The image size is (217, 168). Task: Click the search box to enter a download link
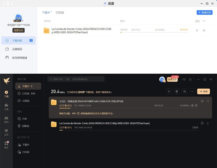[76, 79]
